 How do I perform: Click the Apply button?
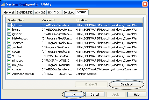116,95
